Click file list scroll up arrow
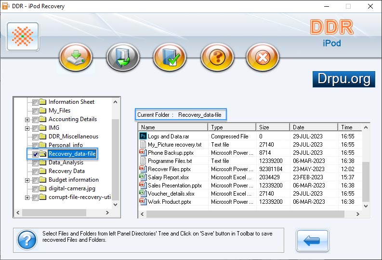This screenshot has height=260, width=382. (366, 127)
